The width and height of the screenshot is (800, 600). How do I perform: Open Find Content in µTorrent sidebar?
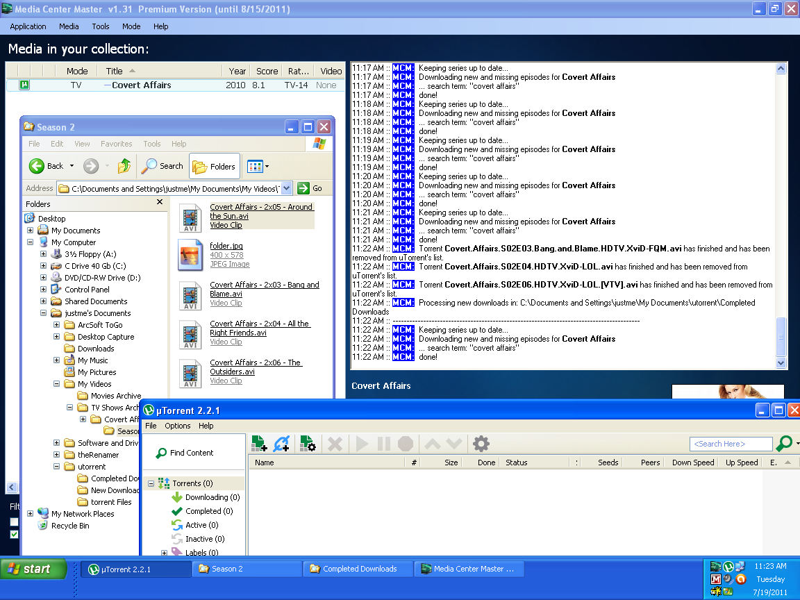pyautogui.click(x=185, y=453)
